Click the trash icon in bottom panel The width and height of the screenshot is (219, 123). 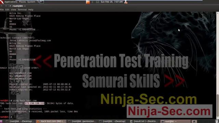[217, 121]
